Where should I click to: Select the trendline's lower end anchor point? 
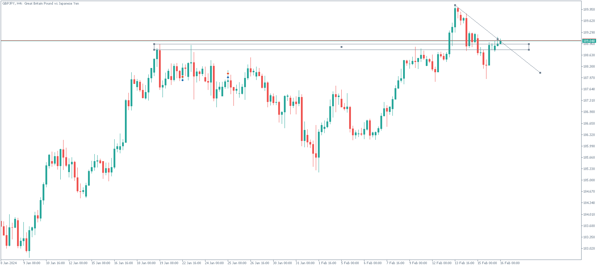540,73
